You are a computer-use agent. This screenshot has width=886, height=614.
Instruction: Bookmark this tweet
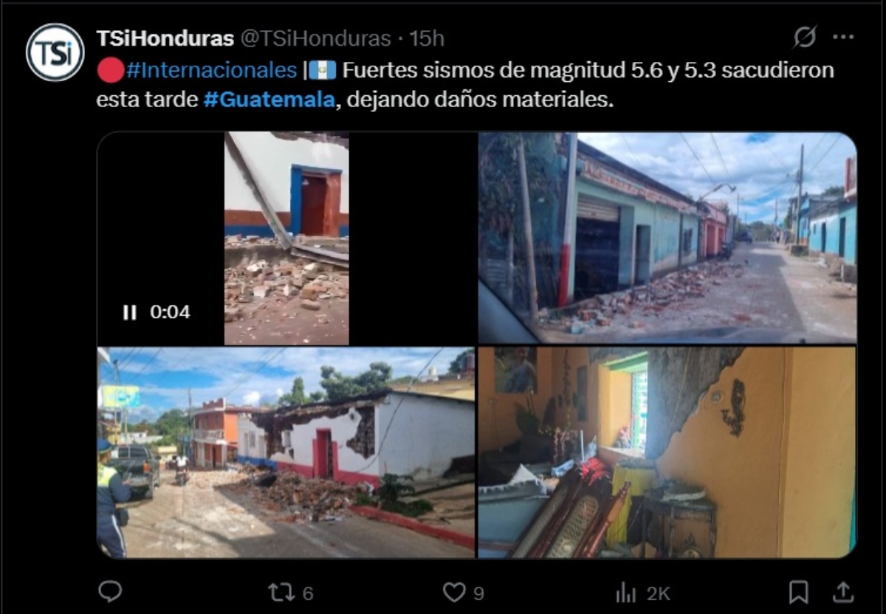pyautogui.click(x=798, y=591)
